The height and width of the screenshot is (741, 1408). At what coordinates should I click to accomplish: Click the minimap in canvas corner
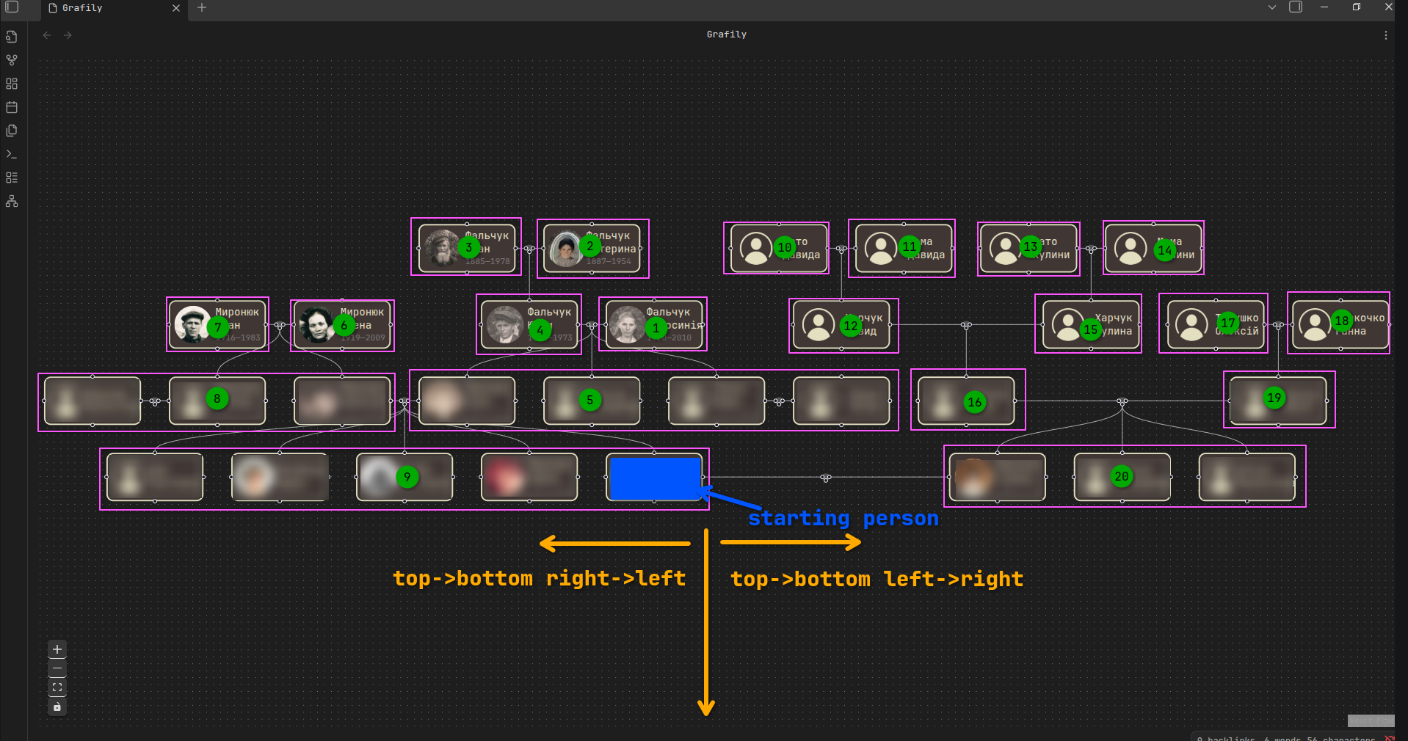pyautogui.click(x=1371, y=720)
